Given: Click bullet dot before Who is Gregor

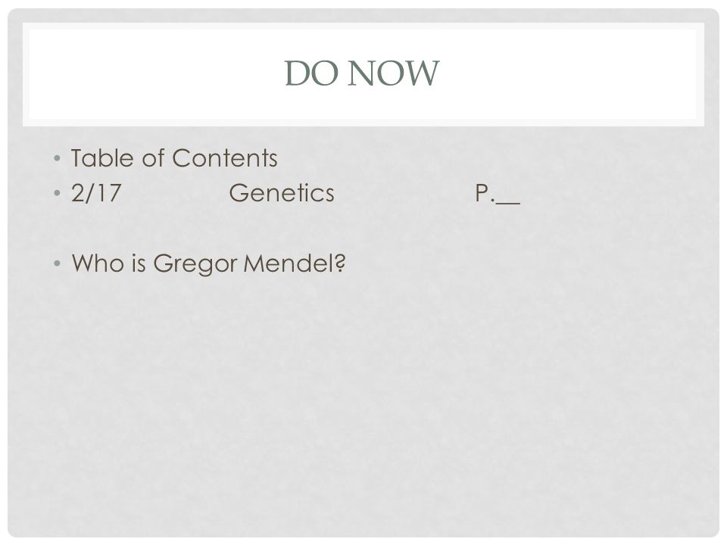Looking at the screenshot, I should point(57,263).
